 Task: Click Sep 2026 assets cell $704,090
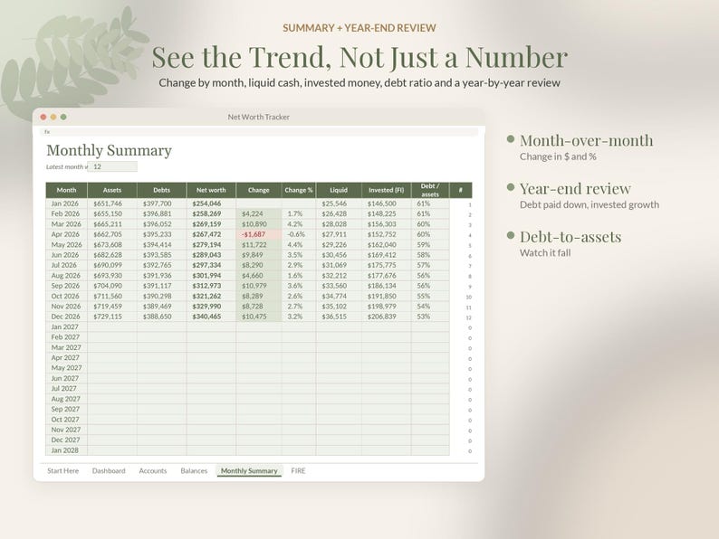112,286
